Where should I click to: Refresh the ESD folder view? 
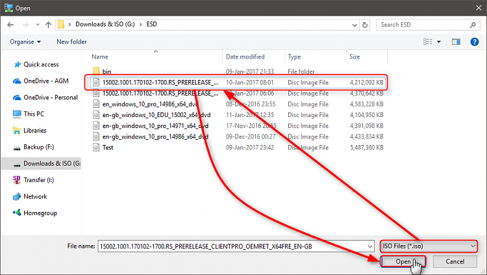point(365,25)
